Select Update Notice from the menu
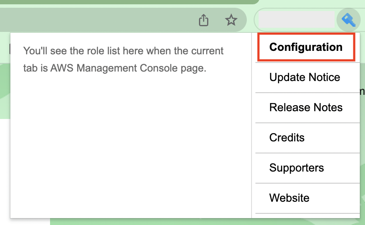The image size is (365, 225). [x=305, y=78]
